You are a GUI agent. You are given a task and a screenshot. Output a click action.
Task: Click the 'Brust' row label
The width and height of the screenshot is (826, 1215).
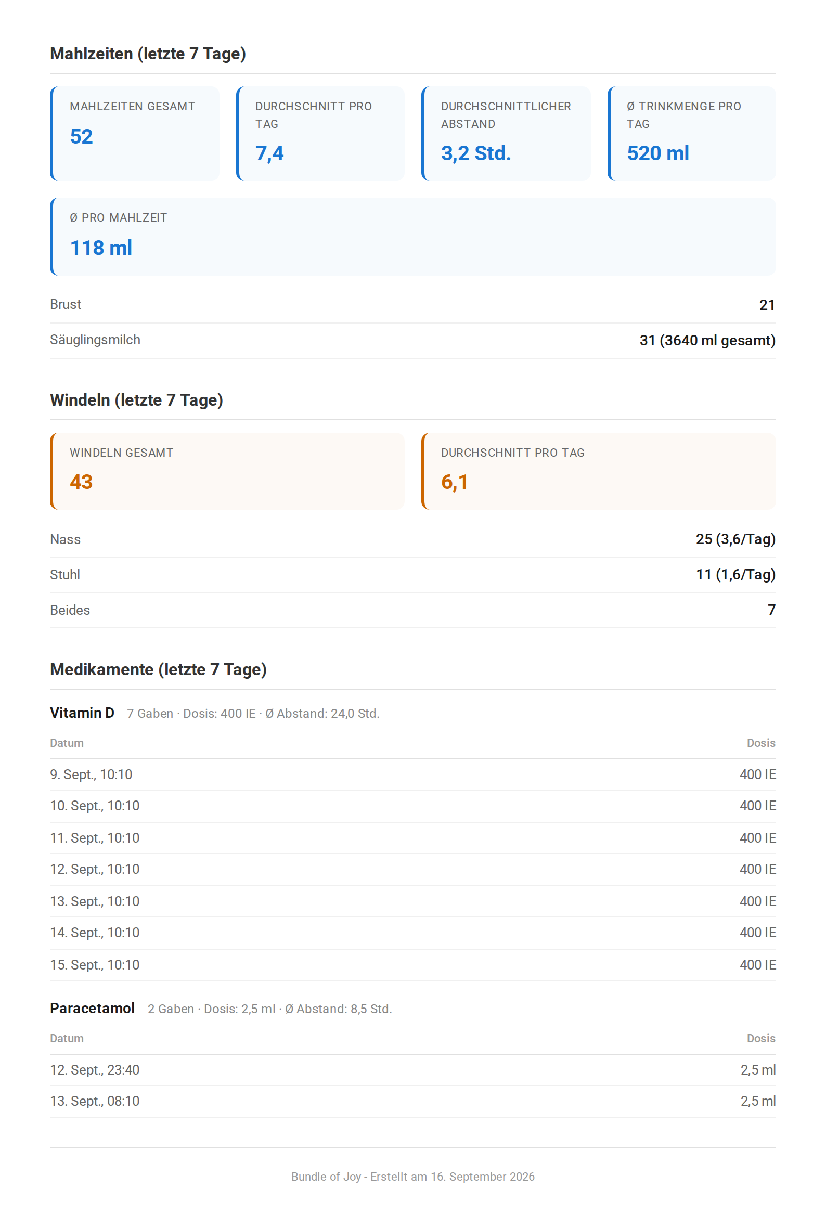66,305
